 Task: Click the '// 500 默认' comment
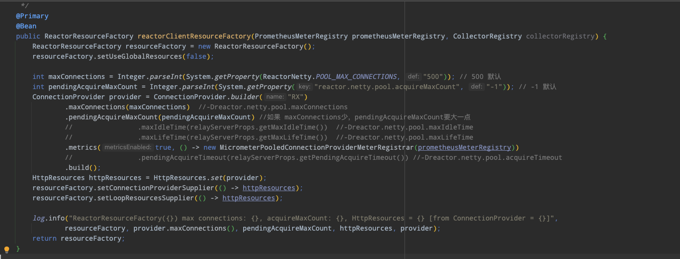point(481,77)
